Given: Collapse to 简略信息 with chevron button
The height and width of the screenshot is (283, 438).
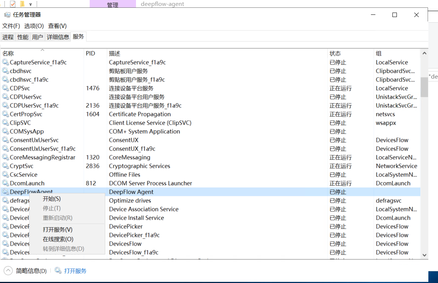Looking at the screenshot, I should 8,271.
